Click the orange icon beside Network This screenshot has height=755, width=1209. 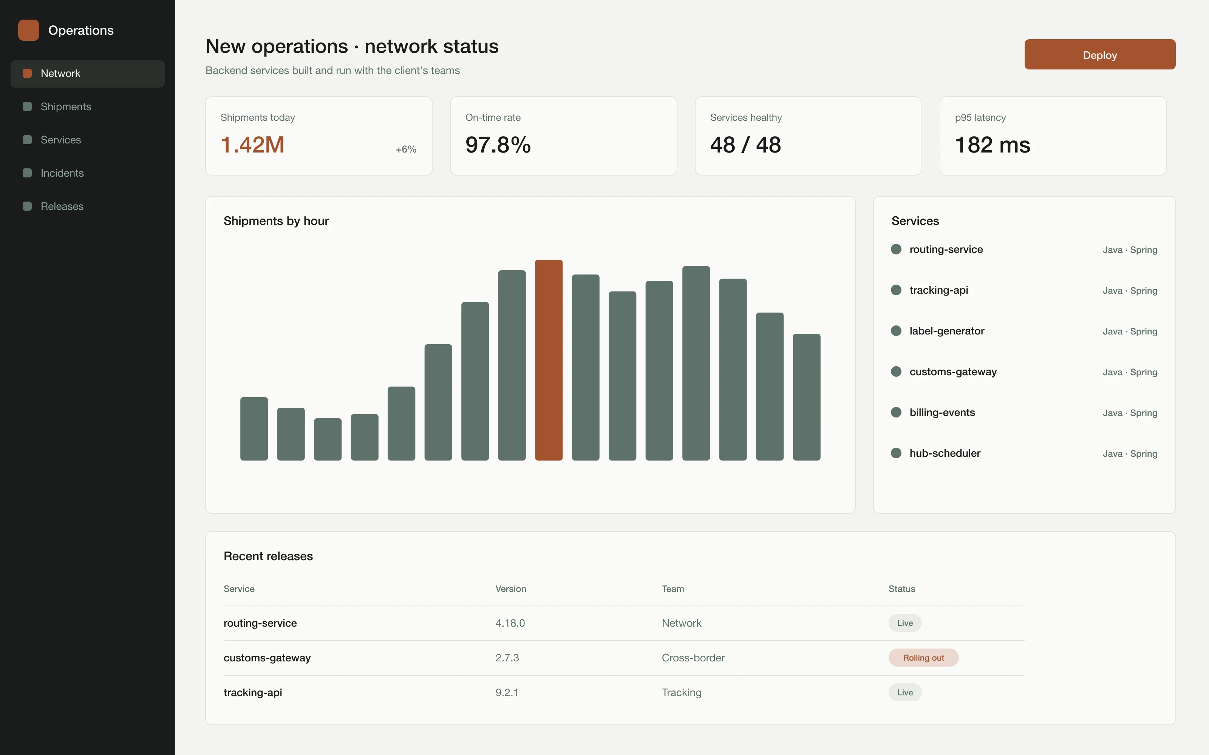(28, 73)
